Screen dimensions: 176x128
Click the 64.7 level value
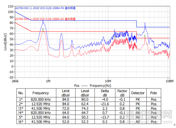(85, 113)
